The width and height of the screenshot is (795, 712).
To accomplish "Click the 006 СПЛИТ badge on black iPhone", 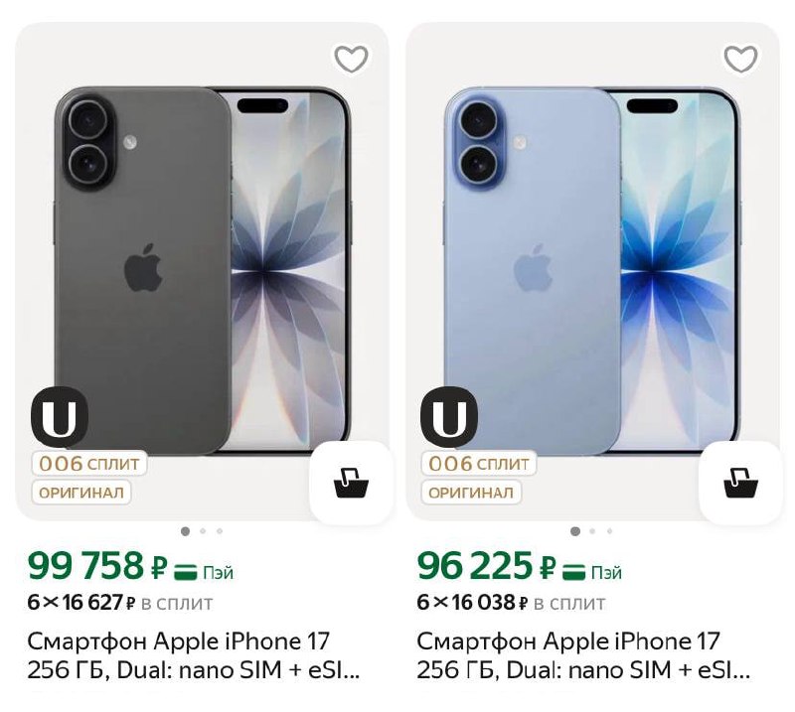I will [89, 464].
